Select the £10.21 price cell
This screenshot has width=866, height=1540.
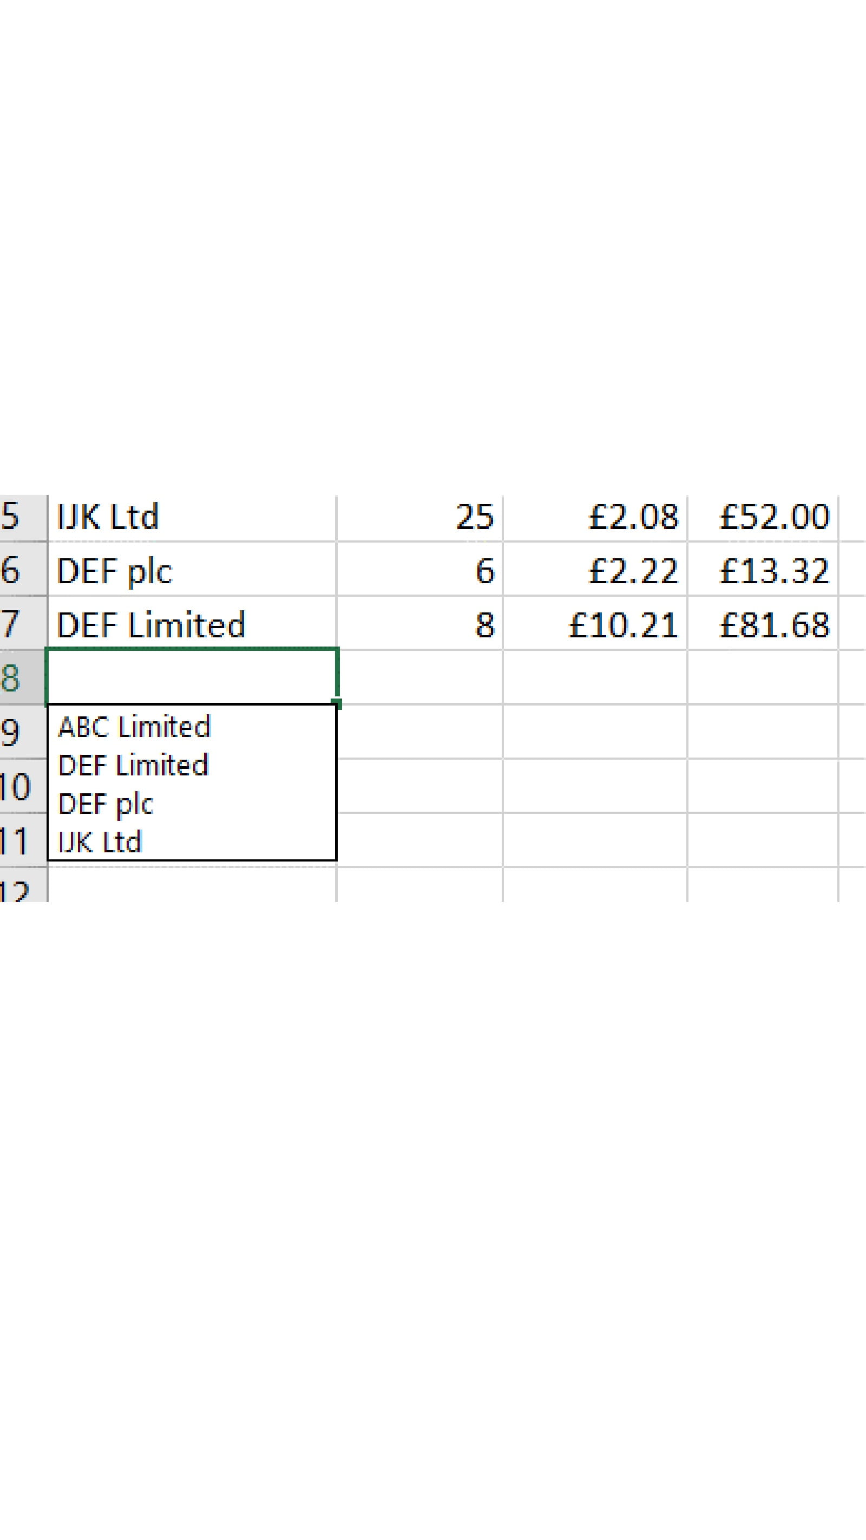pos(595,624)
